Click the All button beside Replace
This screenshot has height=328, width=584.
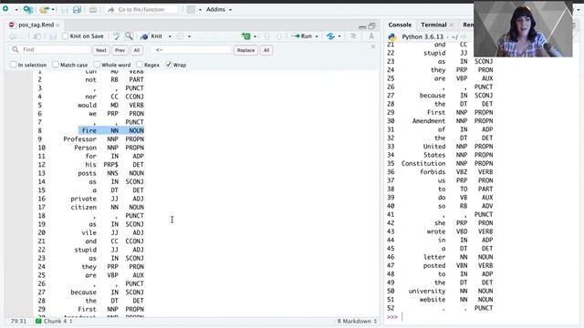(x=266, y=50)
